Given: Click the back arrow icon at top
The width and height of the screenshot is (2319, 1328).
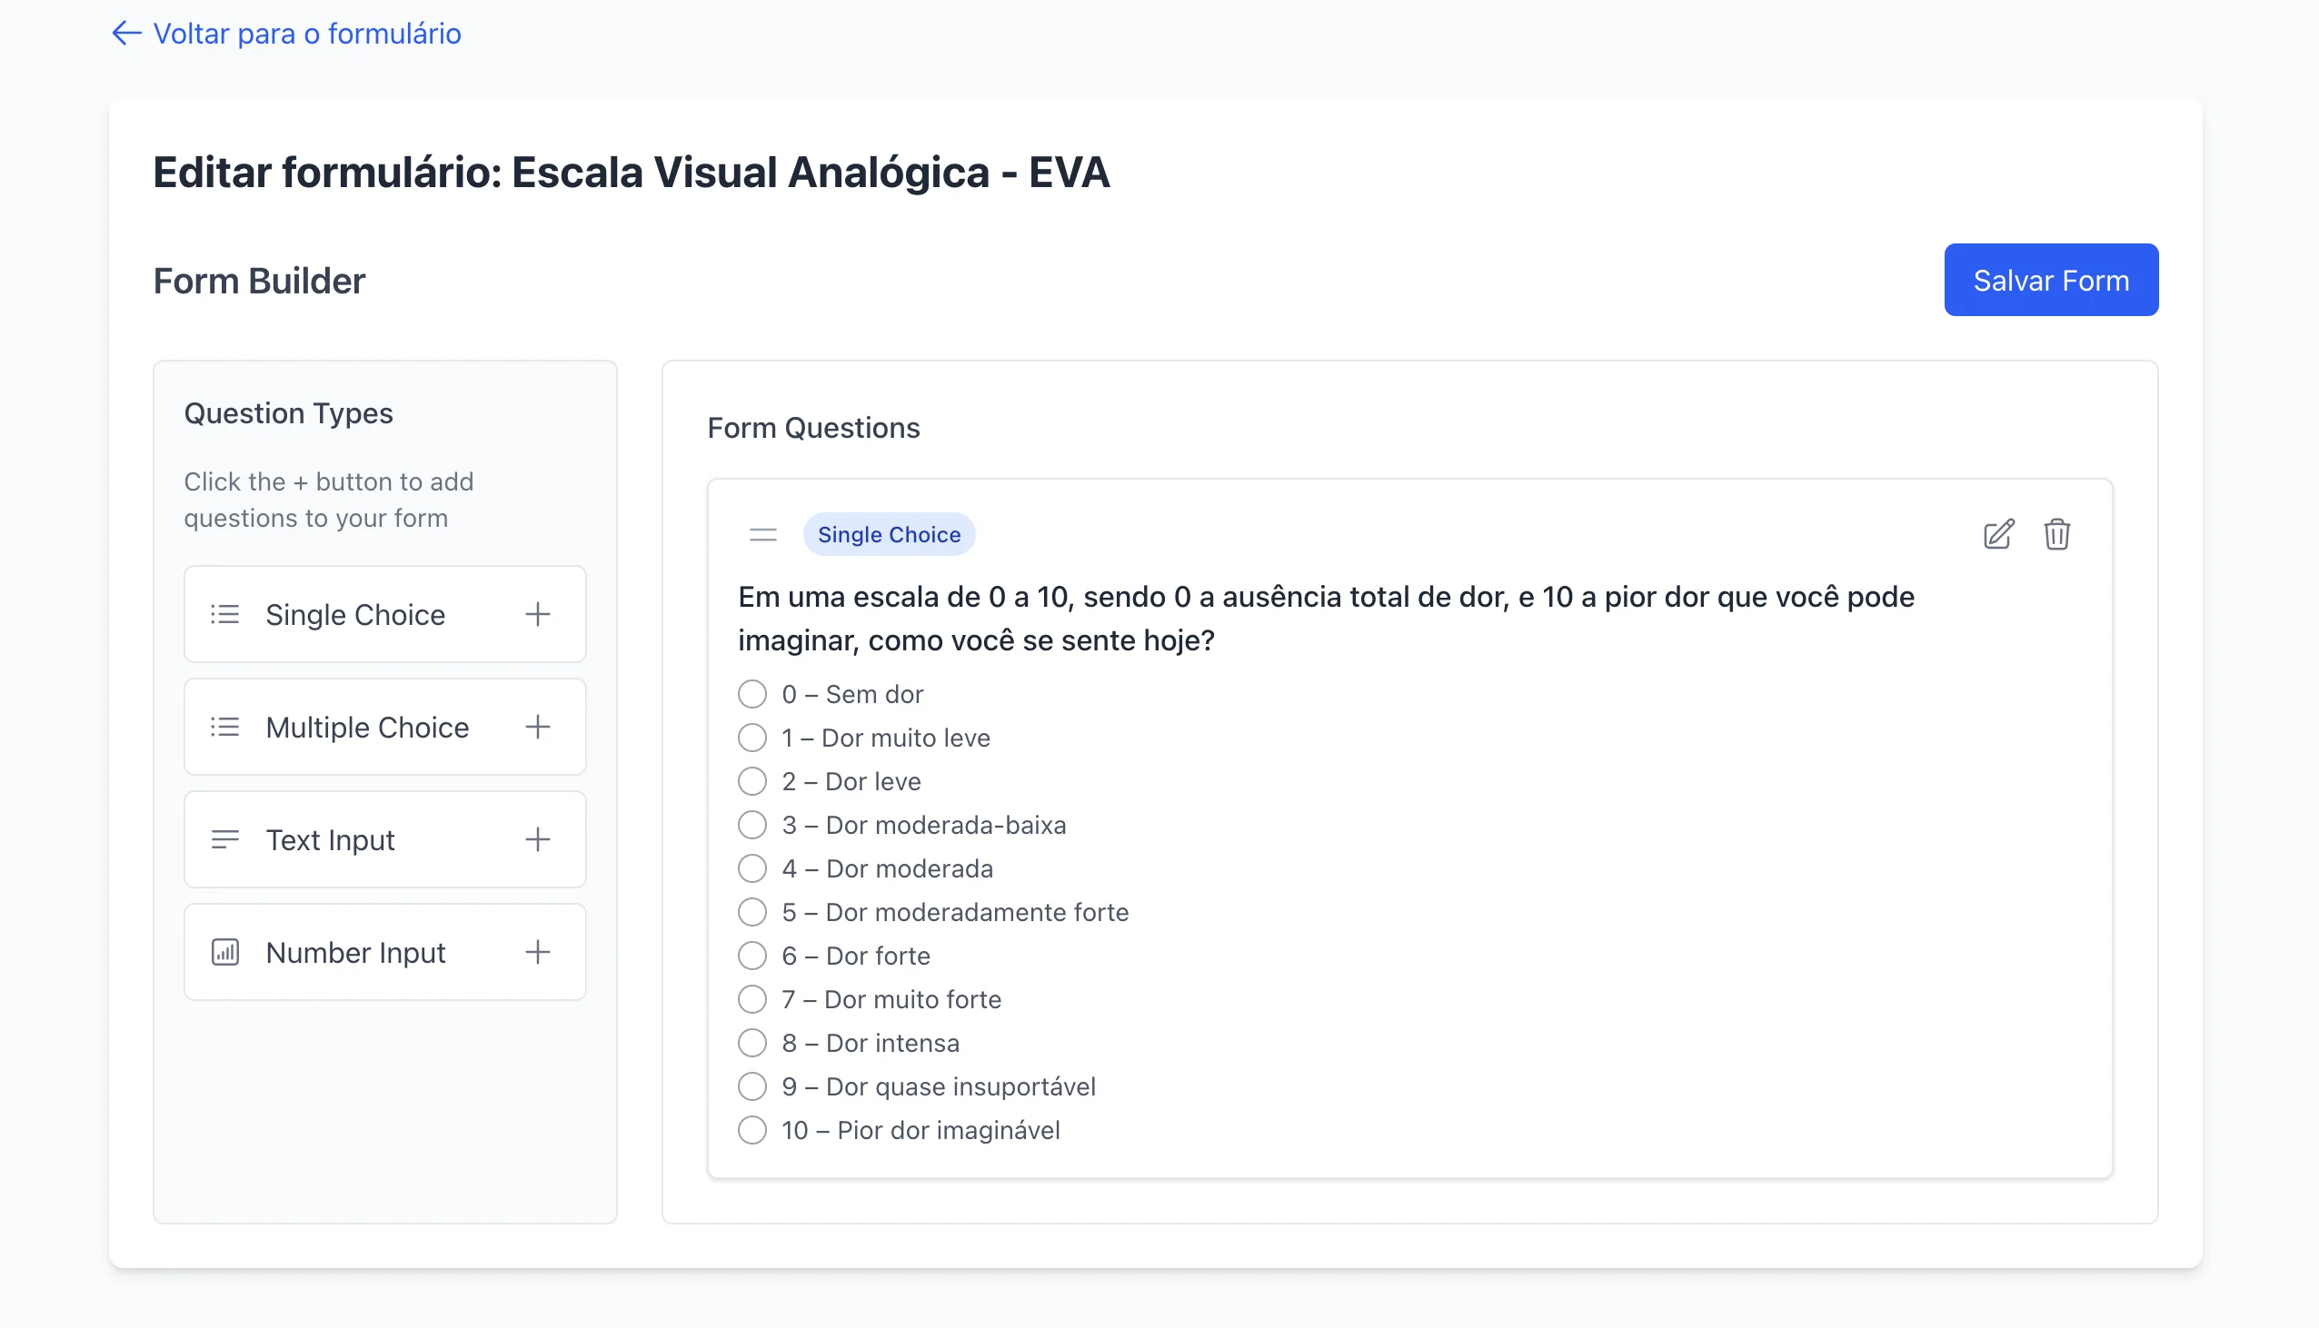Looking at the screenshot, I should point(126,34).
